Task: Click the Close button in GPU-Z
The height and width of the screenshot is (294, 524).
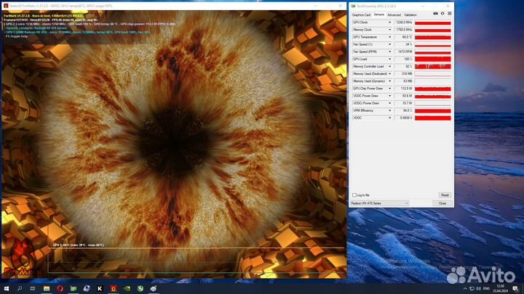Action: click(442, 203)
